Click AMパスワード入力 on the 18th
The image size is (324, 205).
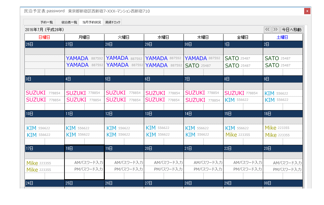tap(88, 163)
